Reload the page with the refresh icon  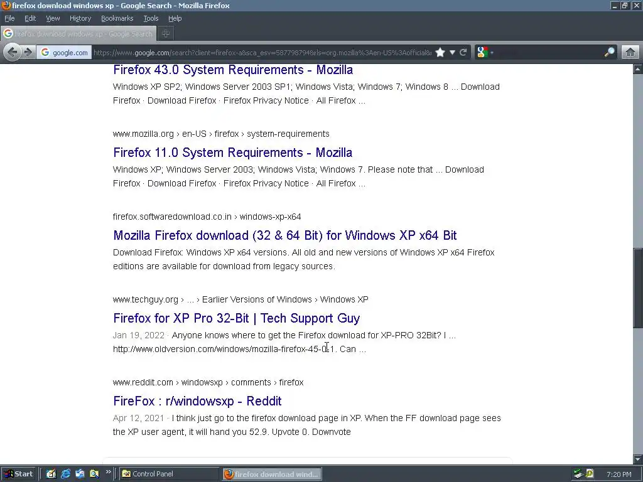(x=463, y=53)
